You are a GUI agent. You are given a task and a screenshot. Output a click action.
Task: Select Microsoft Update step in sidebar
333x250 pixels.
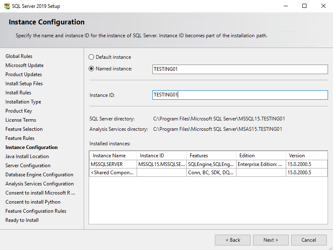click(x=24, y=65)
